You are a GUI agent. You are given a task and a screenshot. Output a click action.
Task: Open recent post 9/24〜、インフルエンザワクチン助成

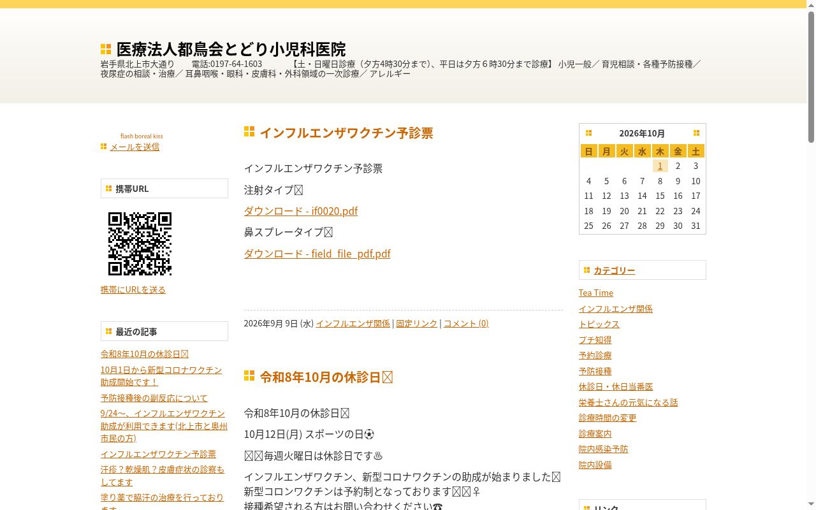click(164, 426)
